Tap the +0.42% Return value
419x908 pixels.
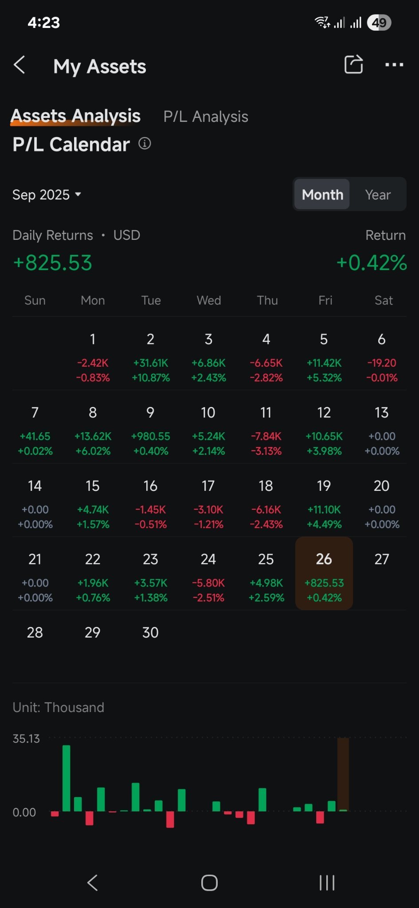tap(372, 262)
